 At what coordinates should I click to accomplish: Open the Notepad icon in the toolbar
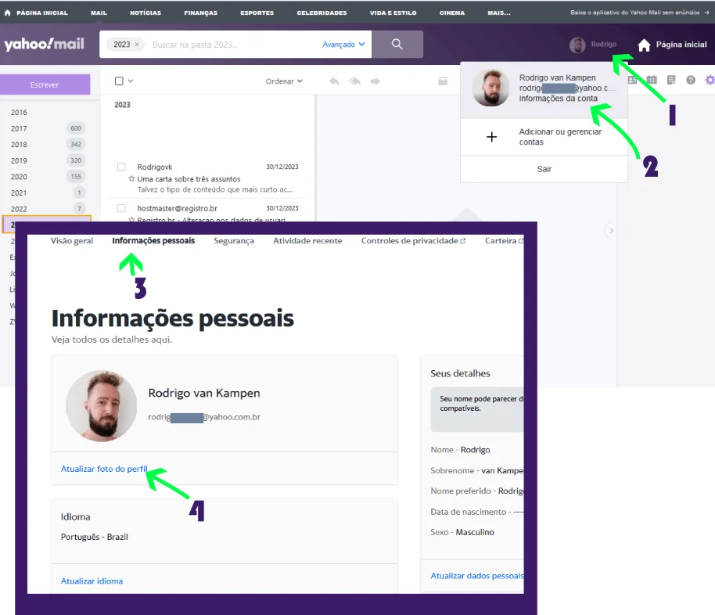671,80
